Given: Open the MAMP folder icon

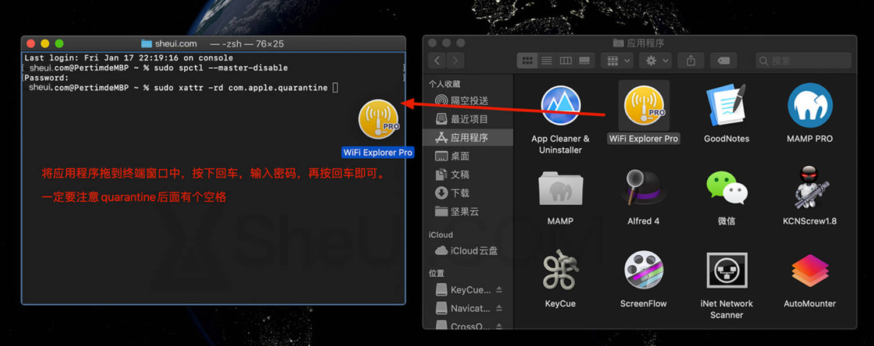Looking at the screenshot, I should pos(560,188).
